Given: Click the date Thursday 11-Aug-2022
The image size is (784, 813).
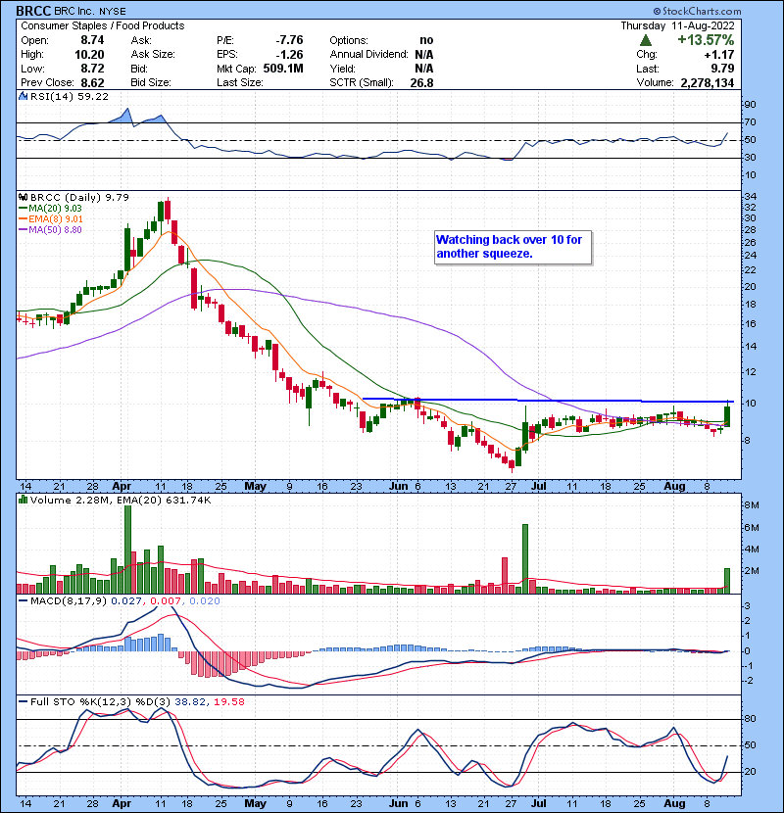Looking at the screenshot, I should coord(677,25).
